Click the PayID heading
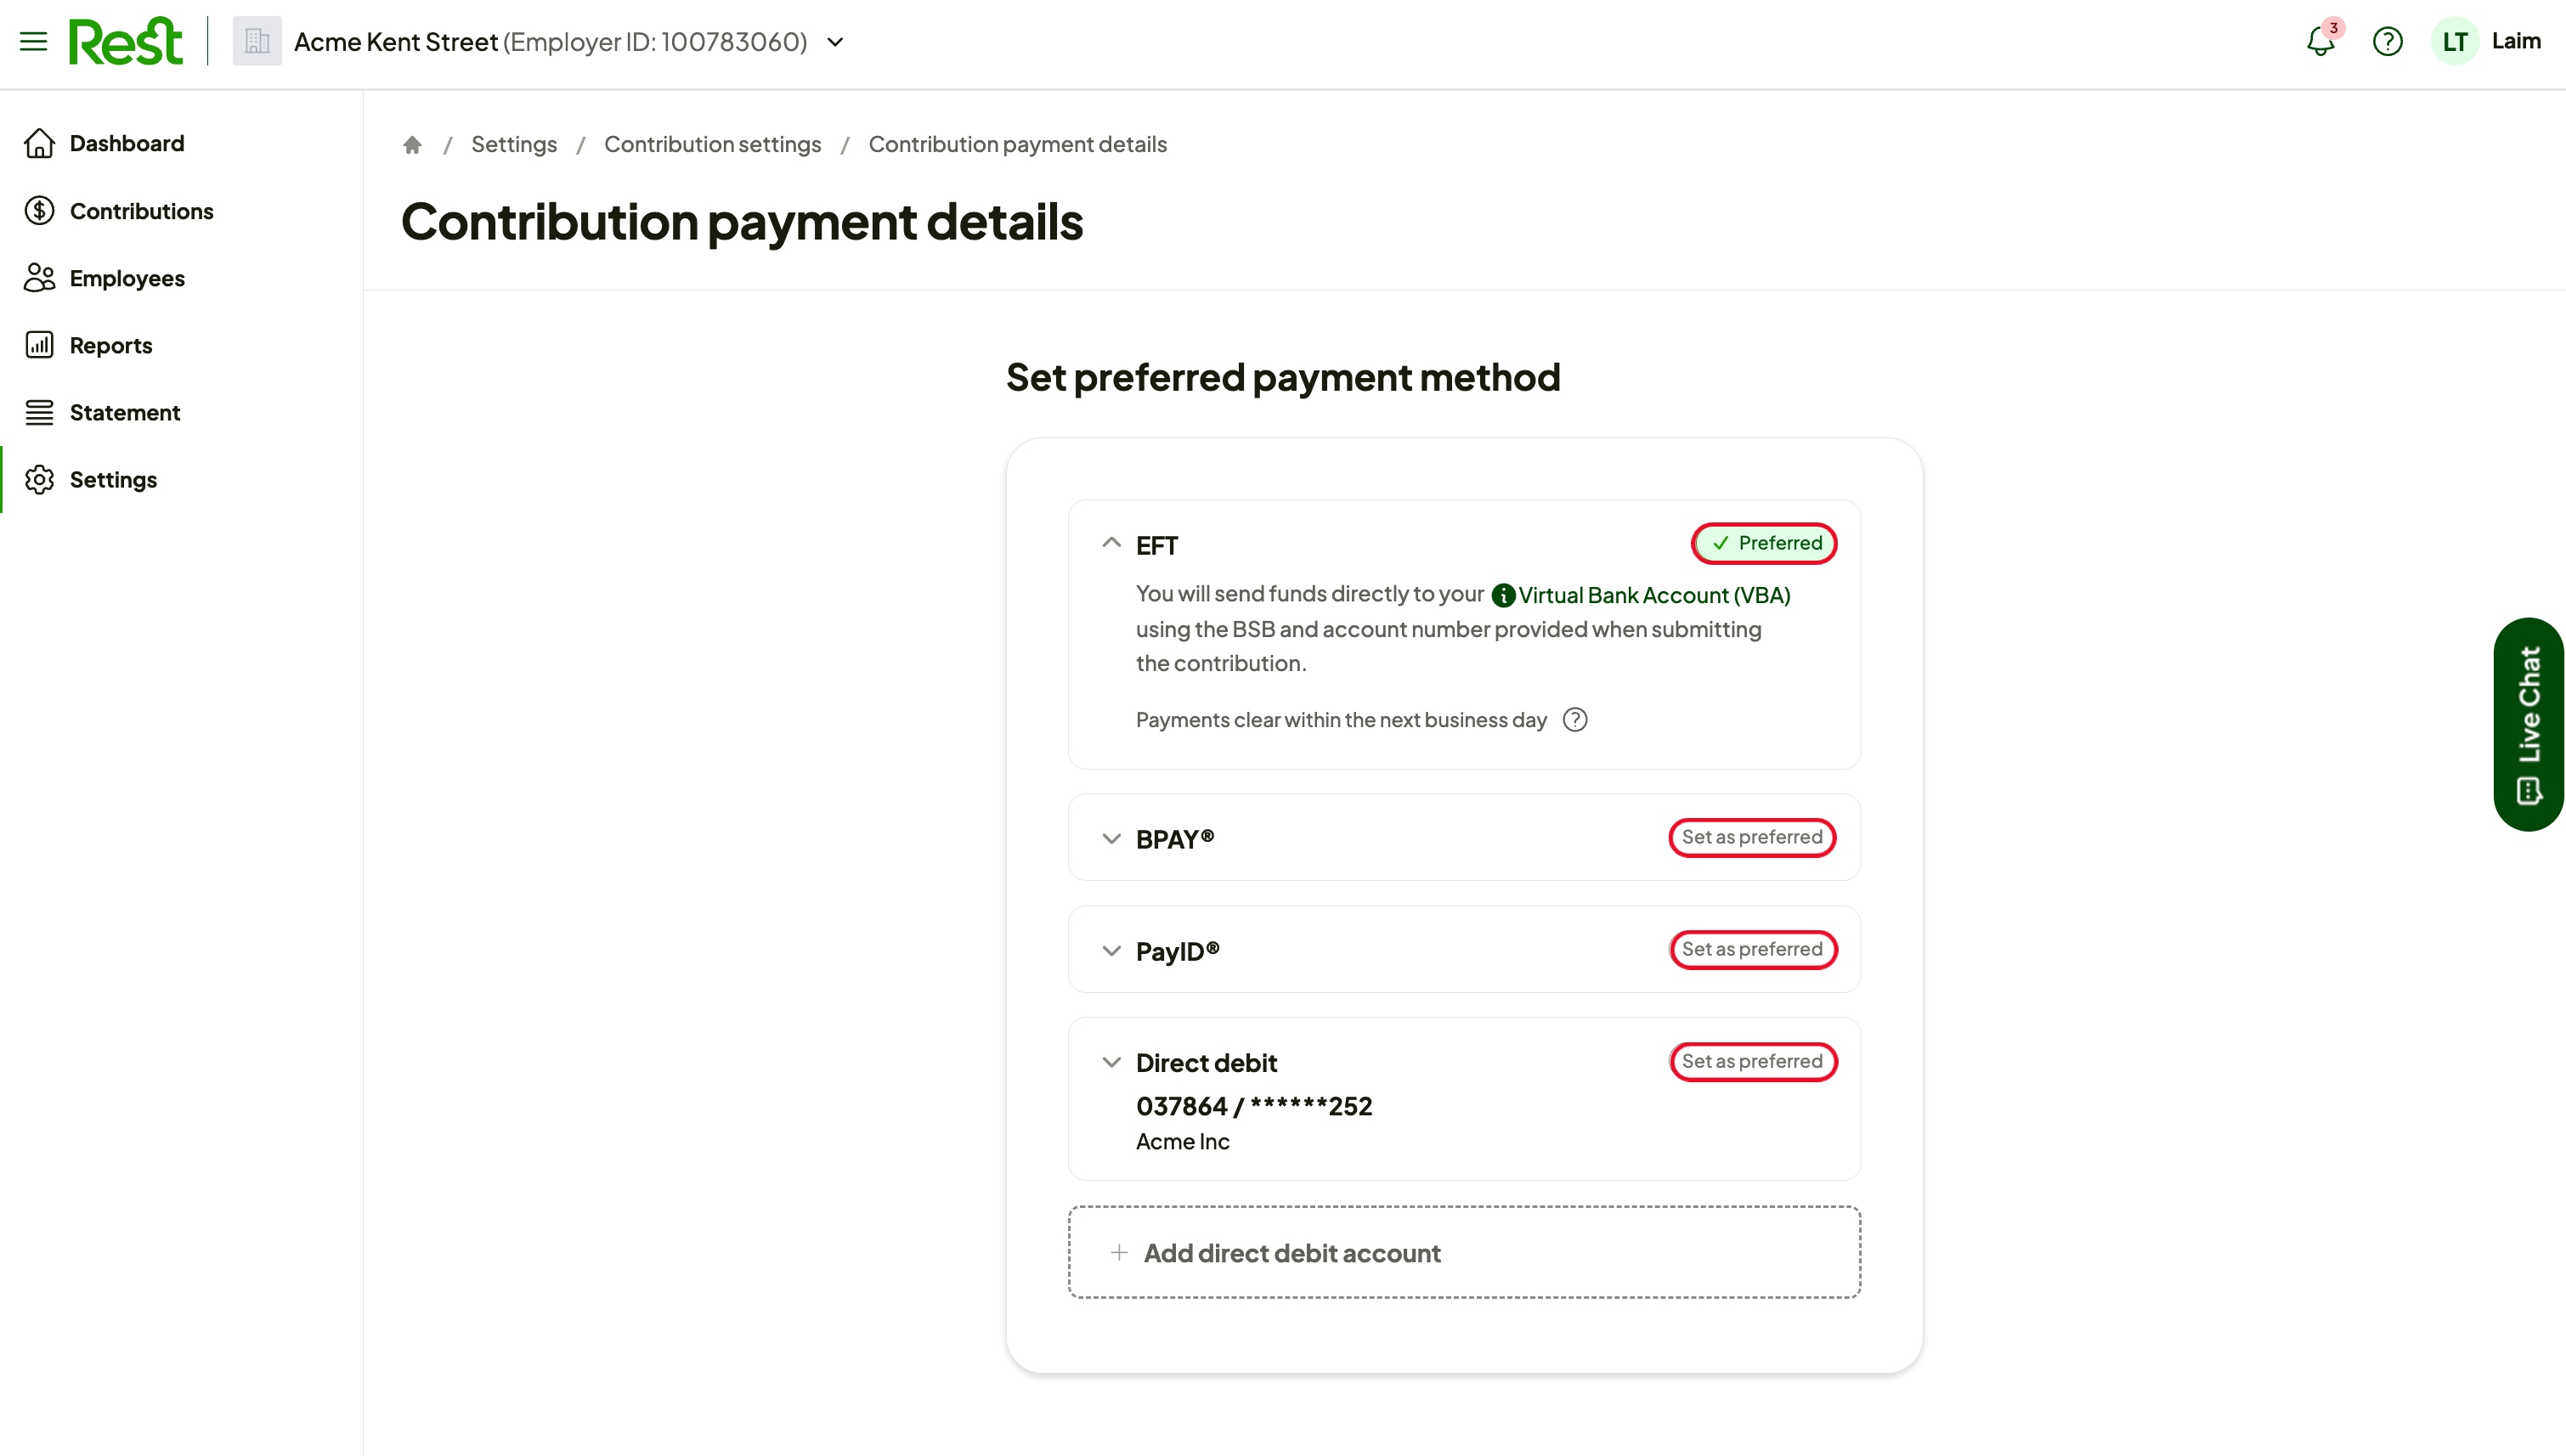 1177,951
